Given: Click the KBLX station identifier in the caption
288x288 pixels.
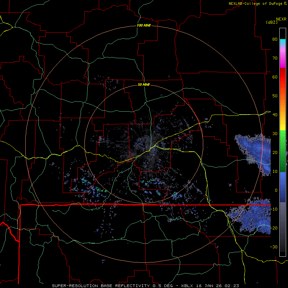Looking at the screenshot, I should click(187, 286).
